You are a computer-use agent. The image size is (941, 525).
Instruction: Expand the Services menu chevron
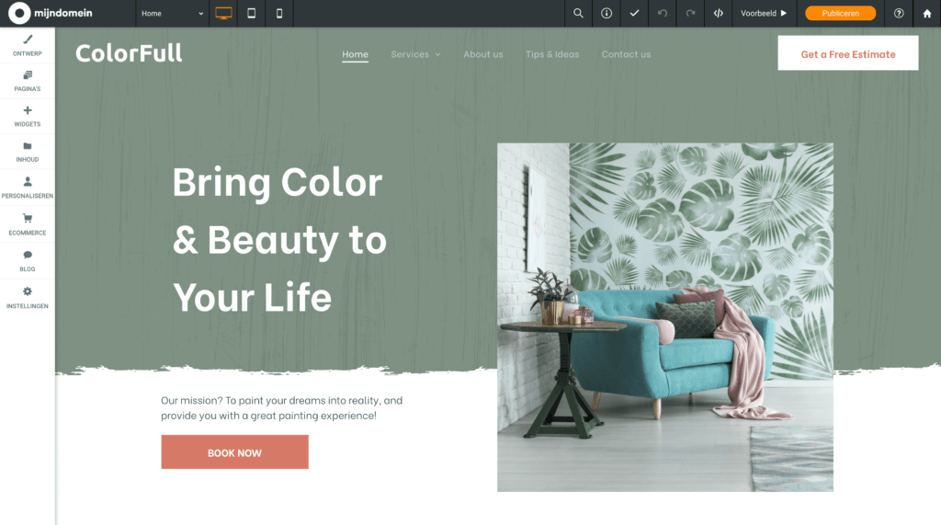437,54
